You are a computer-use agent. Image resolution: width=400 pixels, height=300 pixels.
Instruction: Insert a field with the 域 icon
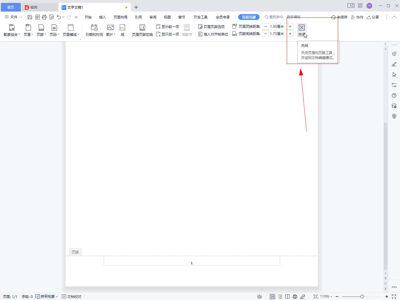pyautogui.click(x=122, y=28)
